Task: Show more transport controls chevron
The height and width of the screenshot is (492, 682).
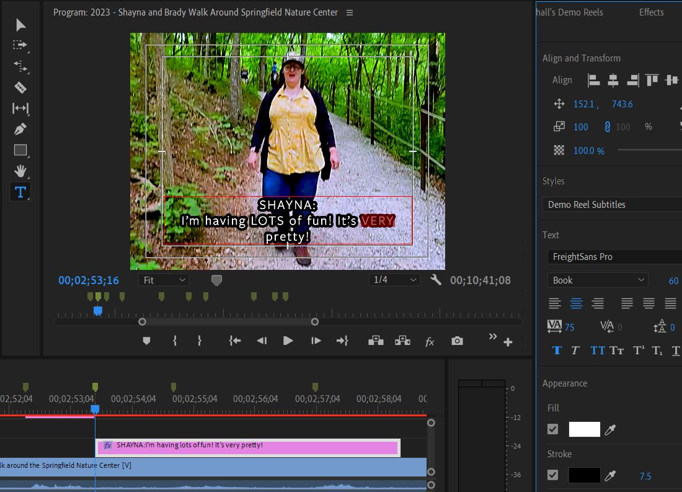Action: point(492,336)
